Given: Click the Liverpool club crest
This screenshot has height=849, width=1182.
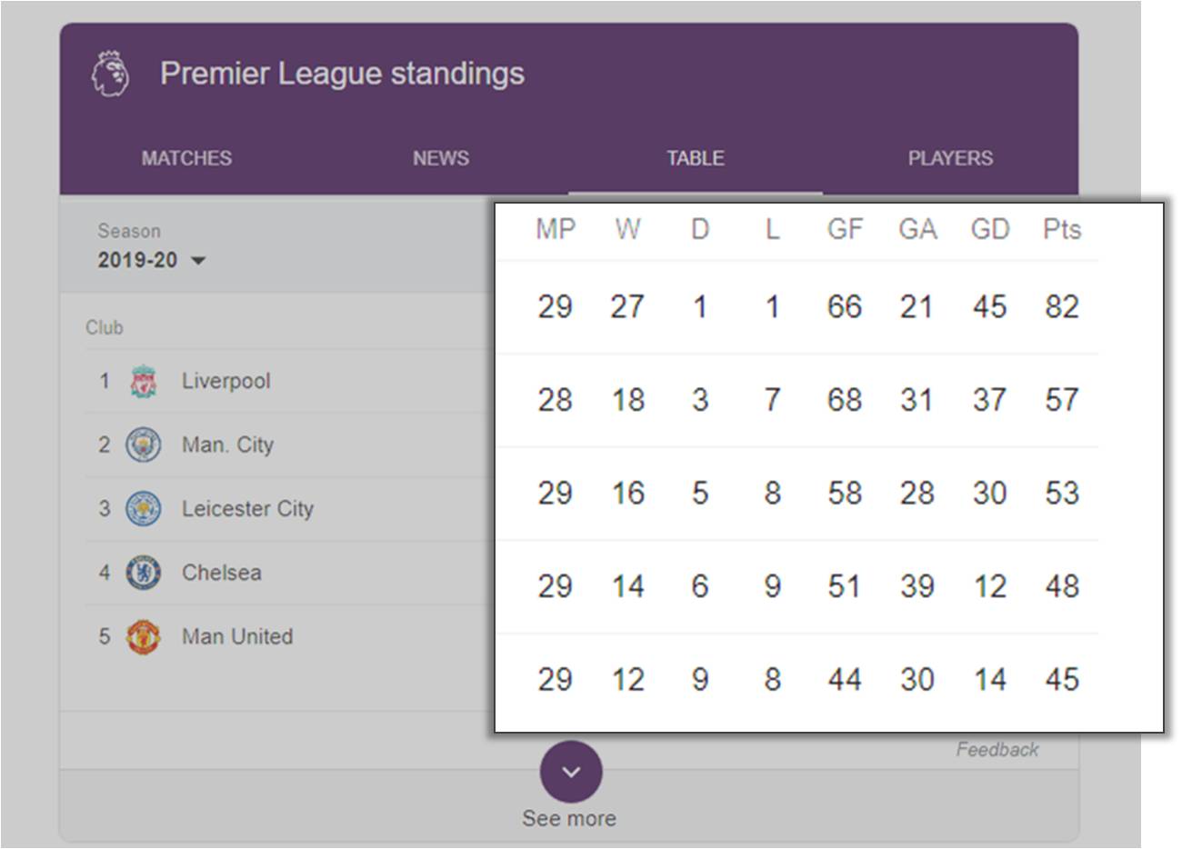Looking at the screenshot, I should 143,382.
